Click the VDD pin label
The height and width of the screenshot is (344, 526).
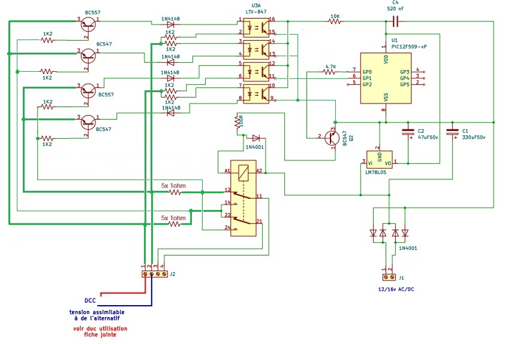386,60
